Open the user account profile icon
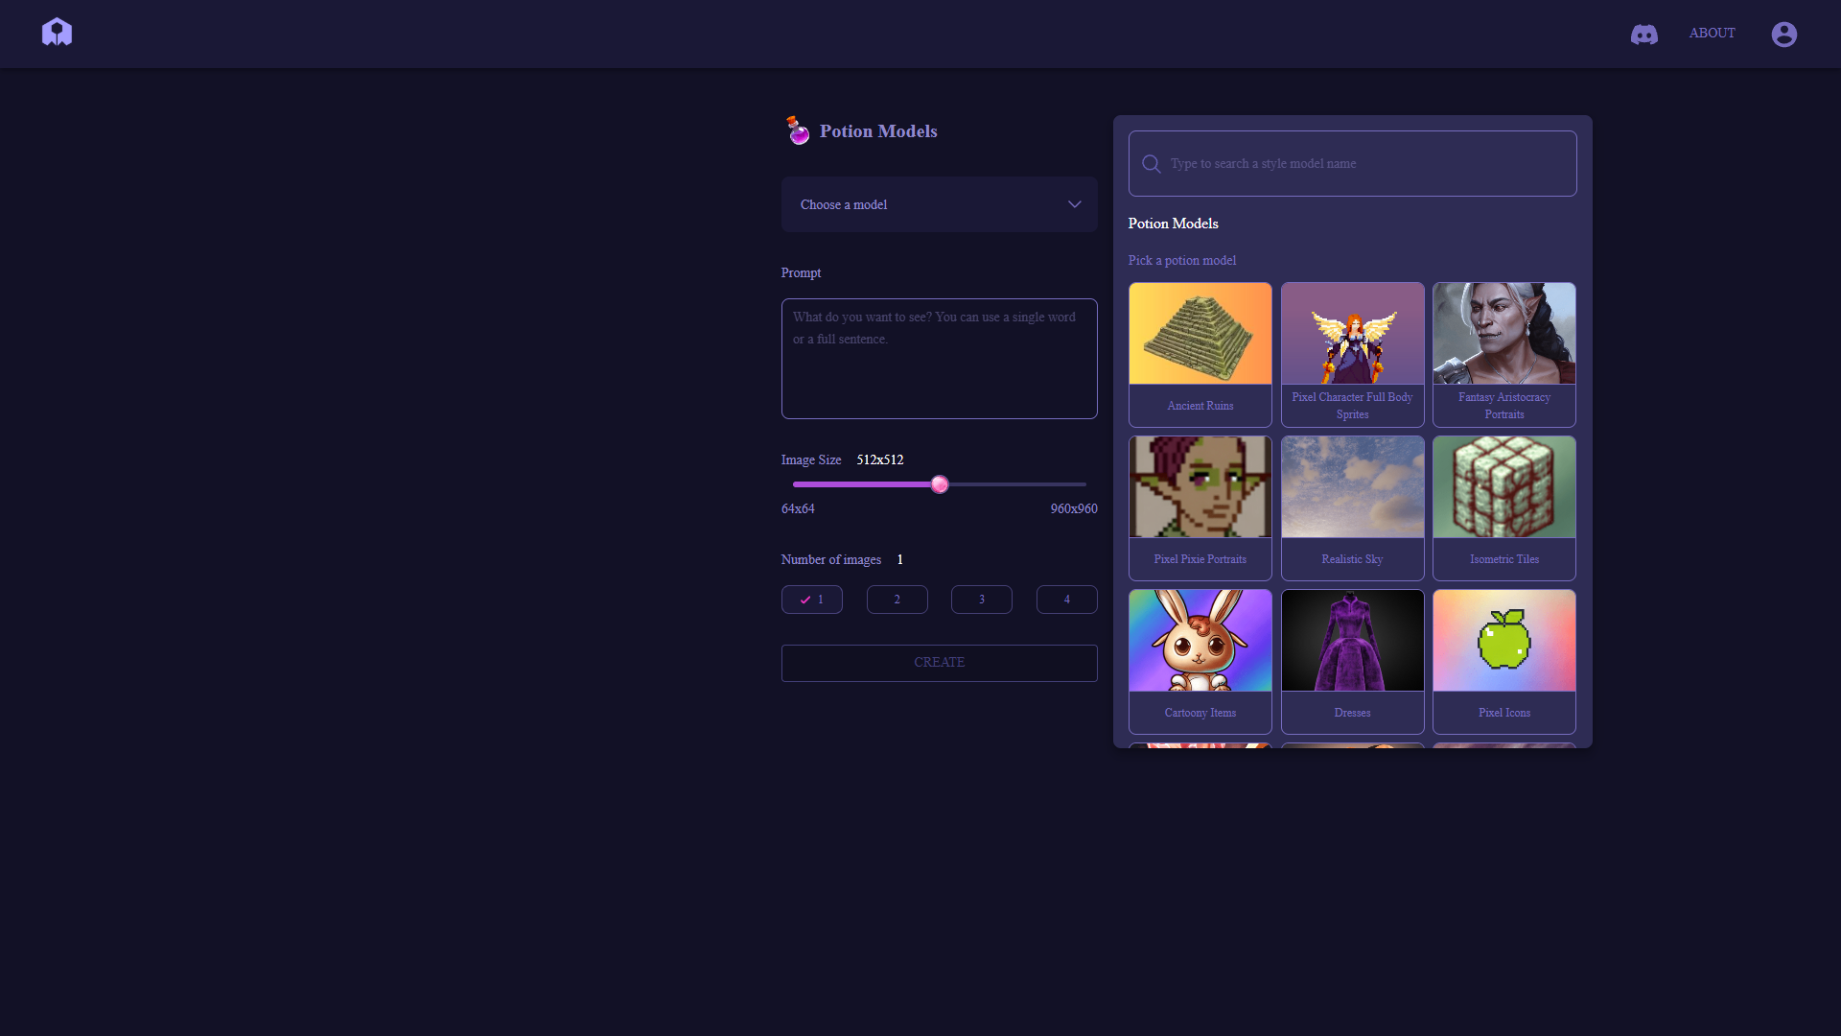This screenshot has height=1036, width=1841. click(x=1784, y=35)
